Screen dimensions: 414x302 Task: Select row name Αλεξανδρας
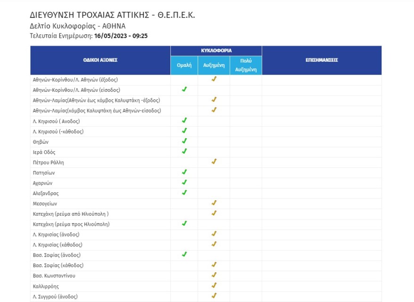pos(46,194)
